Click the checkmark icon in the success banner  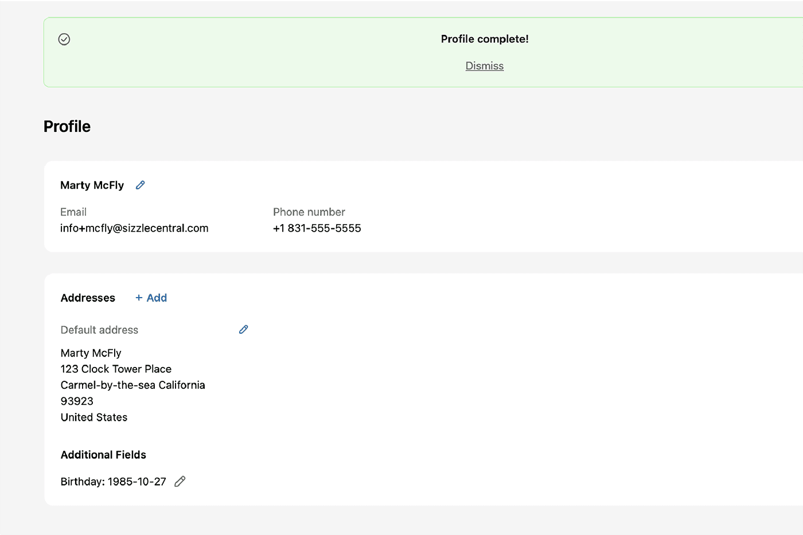[x=64, y=39]
